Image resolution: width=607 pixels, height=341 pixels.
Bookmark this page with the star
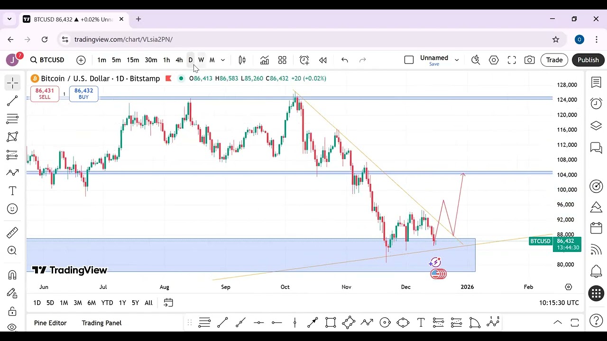[x=556, y=39]
